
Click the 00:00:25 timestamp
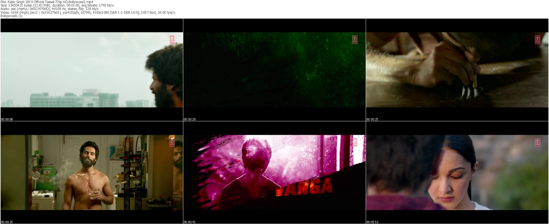(x=373, y=119)
